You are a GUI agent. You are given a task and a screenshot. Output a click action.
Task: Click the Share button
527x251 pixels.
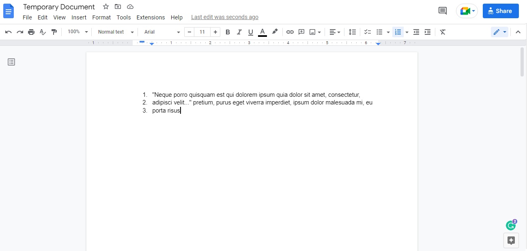pyautogui.click(x=501, y=11)
